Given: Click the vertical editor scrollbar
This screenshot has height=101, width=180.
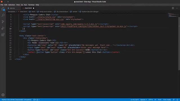Looking at the screenshot, I should tap(179, 43).
